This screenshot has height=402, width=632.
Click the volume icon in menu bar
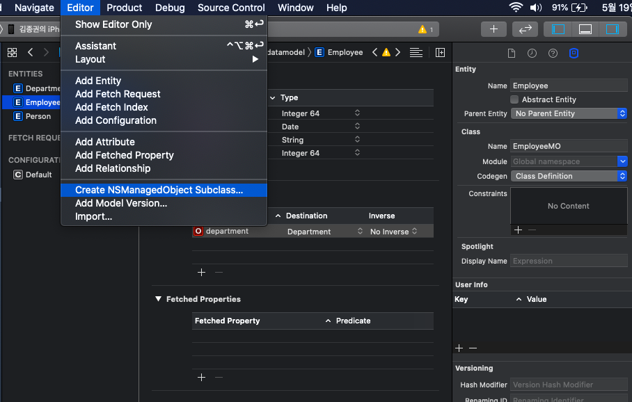pos(536,7)
